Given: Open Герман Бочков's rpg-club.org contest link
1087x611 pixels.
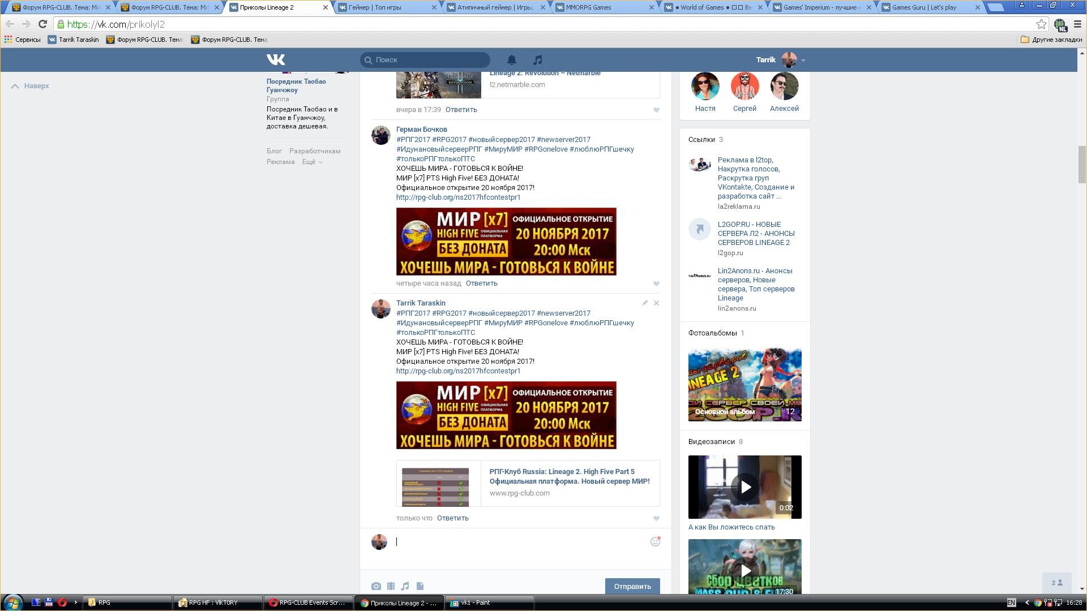Looking at the screenshot, I should tap(458, 197).
